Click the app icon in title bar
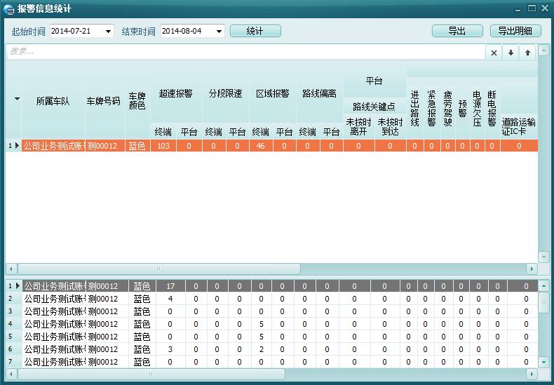The image size is (554, 385). [8, 9]
